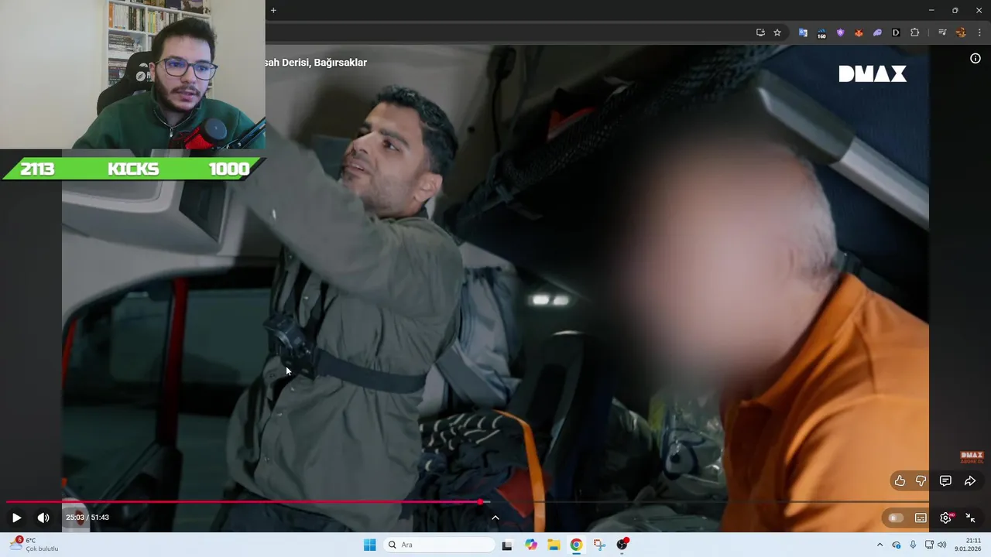Open Chrome three-dot menu
Image resolution: width=991 pixels, height=557 pixels.
[980, 32]
